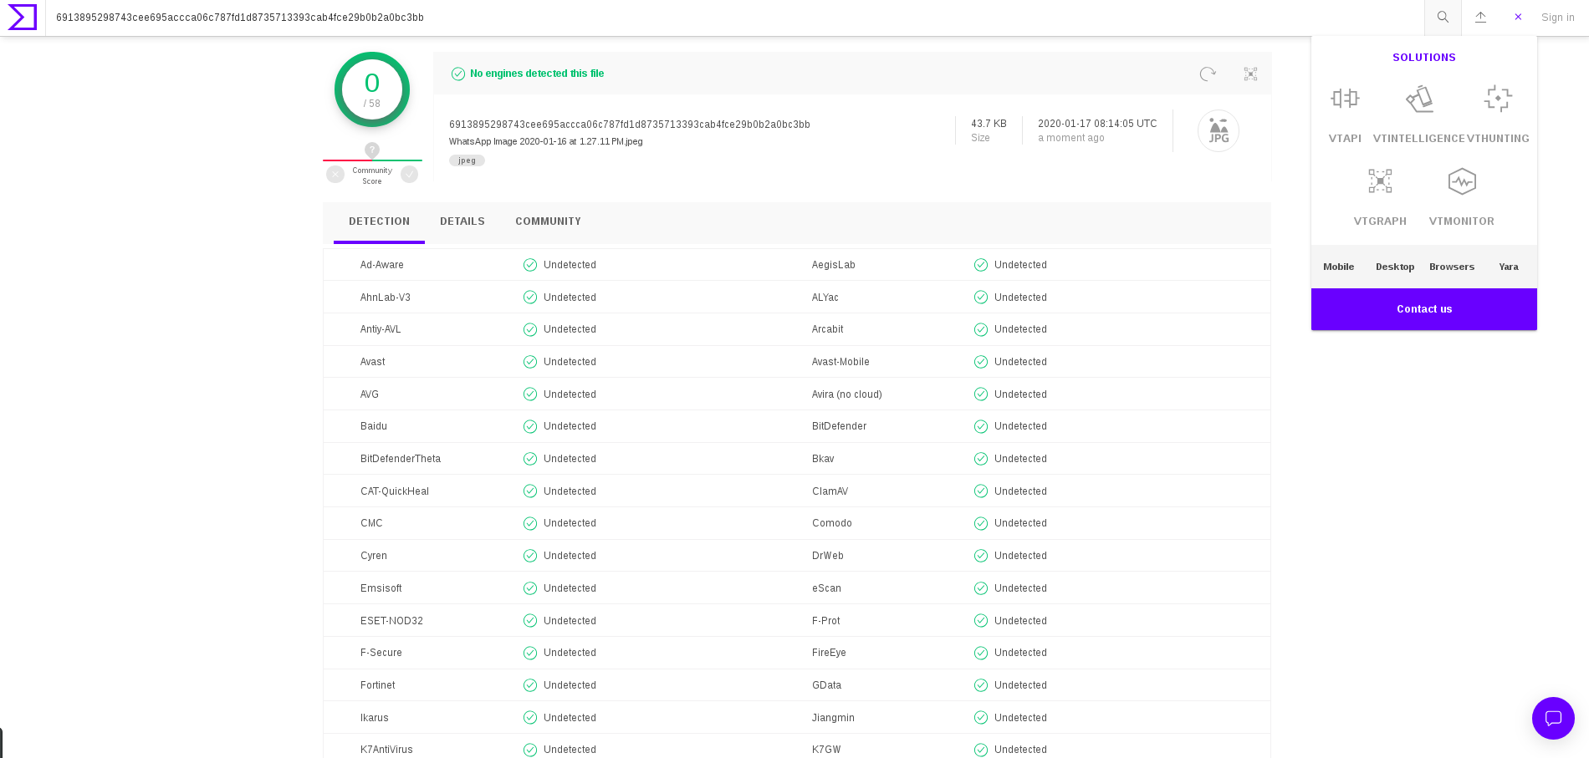Reanalyze file with the refresh icon
Screen dimensions: 1589x758
click(x=1208, y=74)
